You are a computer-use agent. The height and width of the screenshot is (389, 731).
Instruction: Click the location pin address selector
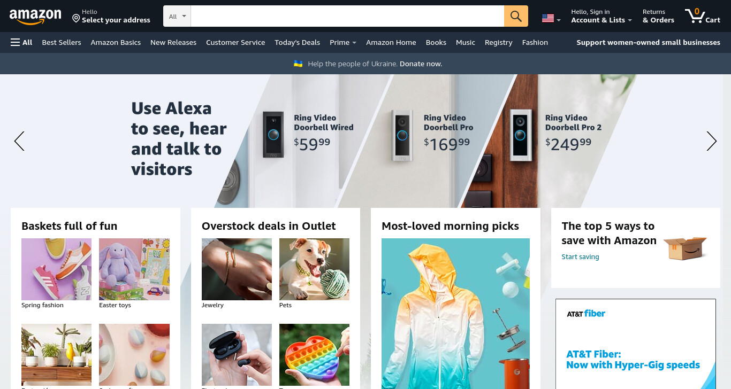coord(111,16)
